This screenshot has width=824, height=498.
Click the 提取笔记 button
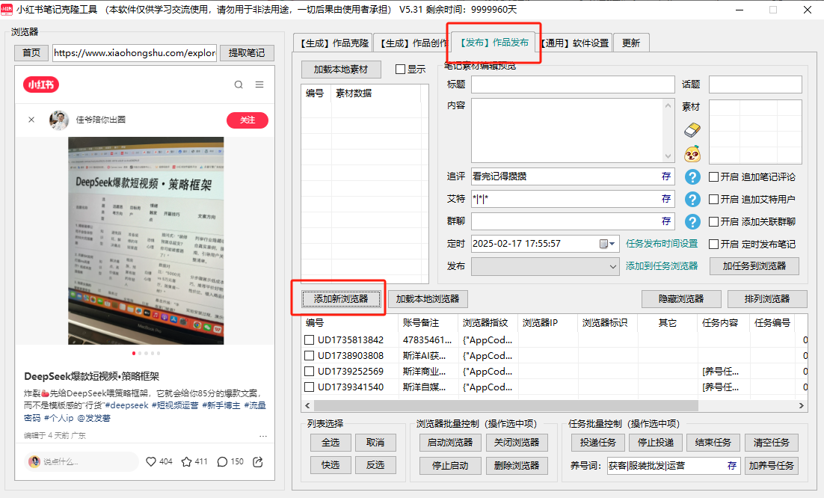click(247, 53)
